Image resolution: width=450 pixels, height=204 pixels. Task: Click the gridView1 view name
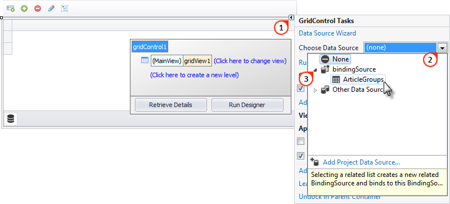point(197,61)
